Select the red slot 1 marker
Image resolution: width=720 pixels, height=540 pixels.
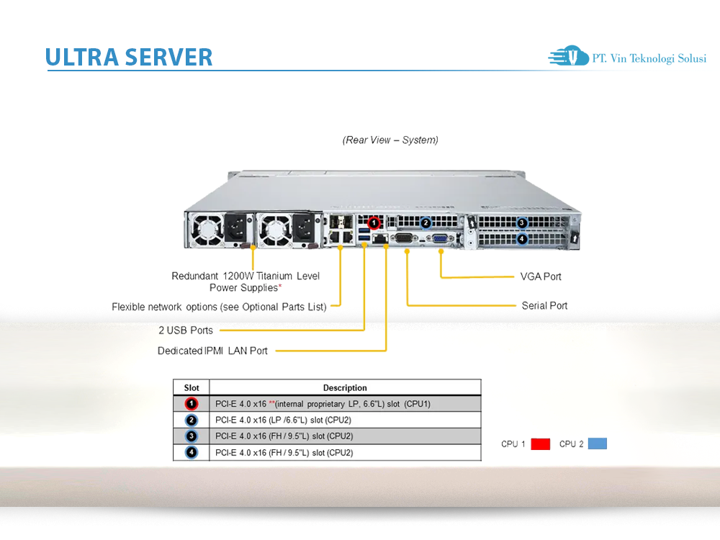(373, 222)
